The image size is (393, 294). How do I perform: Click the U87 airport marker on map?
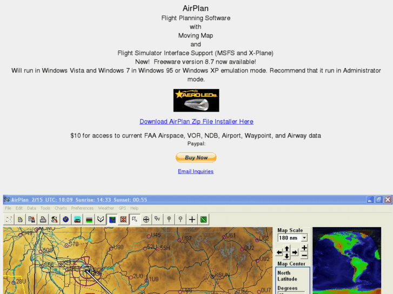tap(179, 240)
